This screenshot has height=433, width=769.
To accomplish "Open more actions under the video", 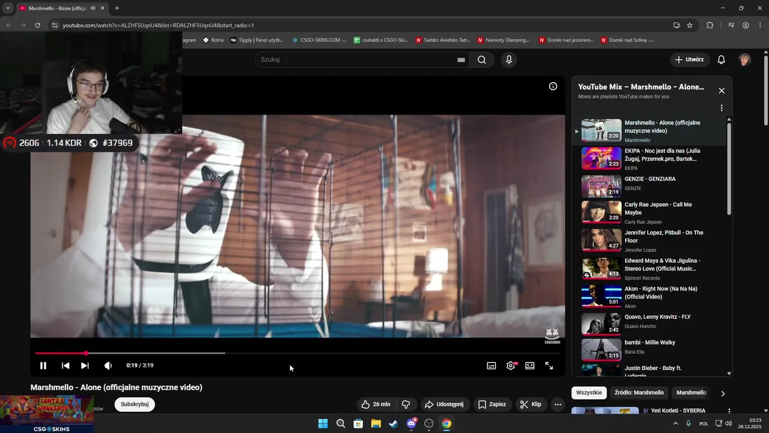I will [x=558, y=404].
